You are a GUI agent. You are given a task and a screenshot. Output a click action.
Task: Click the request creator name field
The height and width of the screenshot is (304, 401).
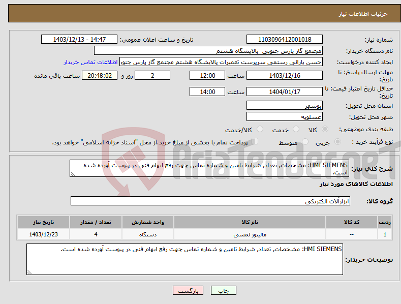[x=221, y=62]
